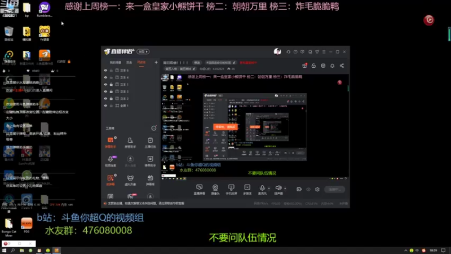Open the 虚拟形象 virtual avatar tool

click(130, 180)
